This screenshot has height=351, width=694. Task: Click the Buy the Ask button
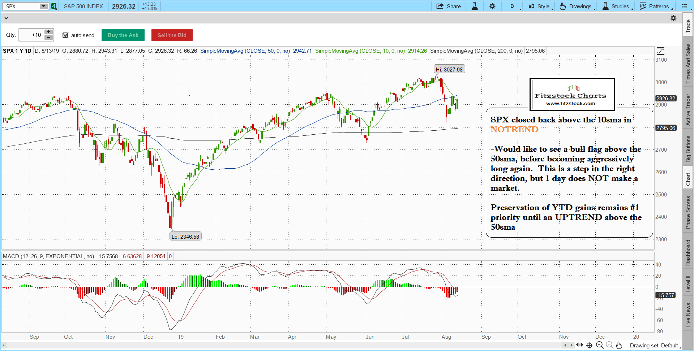pos(123,35)
